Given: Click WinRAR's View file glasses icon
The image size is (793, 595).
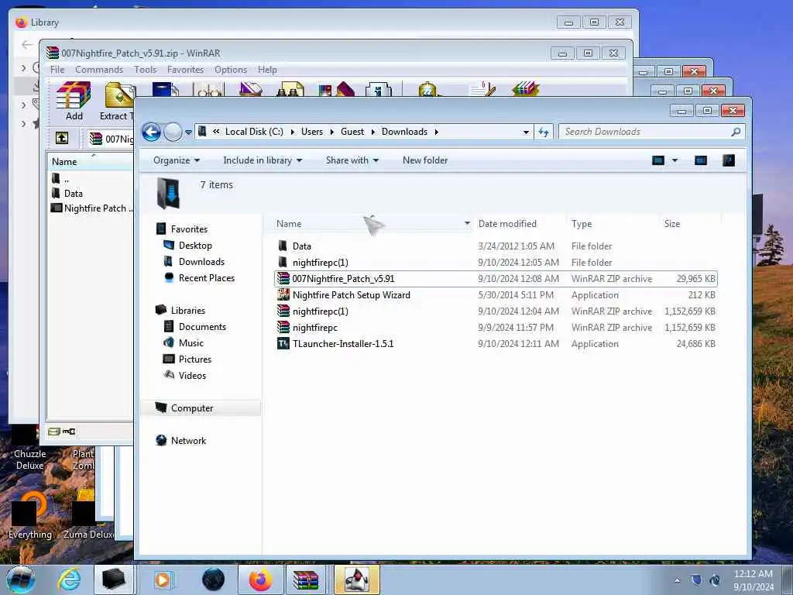Looking at the screenshot, I should pyautogui.click(x=208, y=89).
